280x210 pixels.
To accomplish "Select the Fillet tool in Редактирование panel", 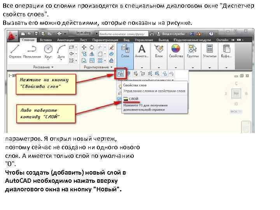I will 100,54.
